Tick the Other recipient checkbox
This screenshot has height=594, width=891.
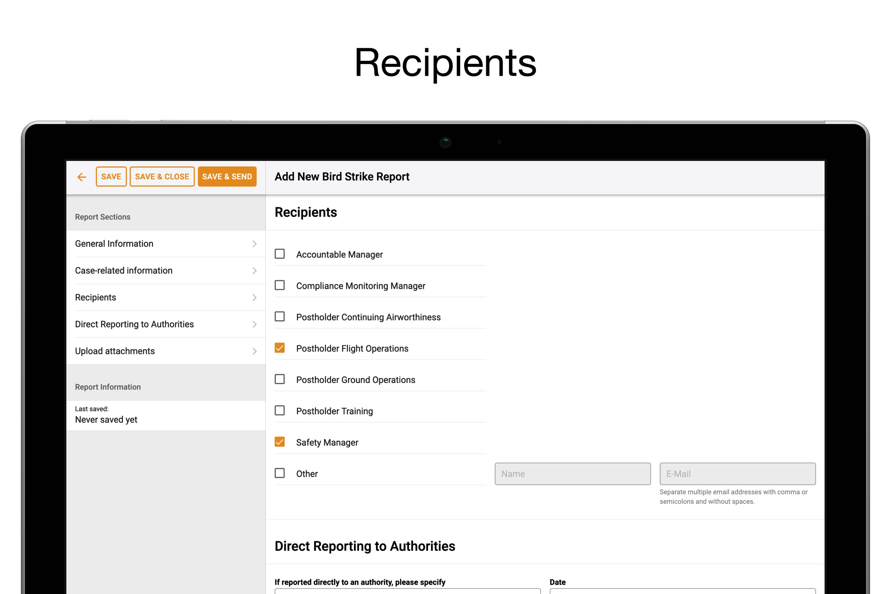(x=279, y=473)
